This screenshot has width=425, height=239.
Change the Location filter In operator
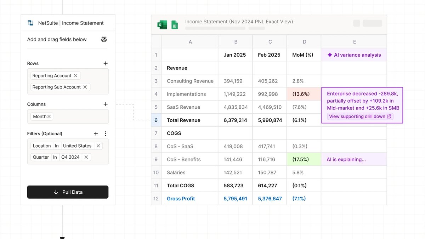(x=57, y=146)
